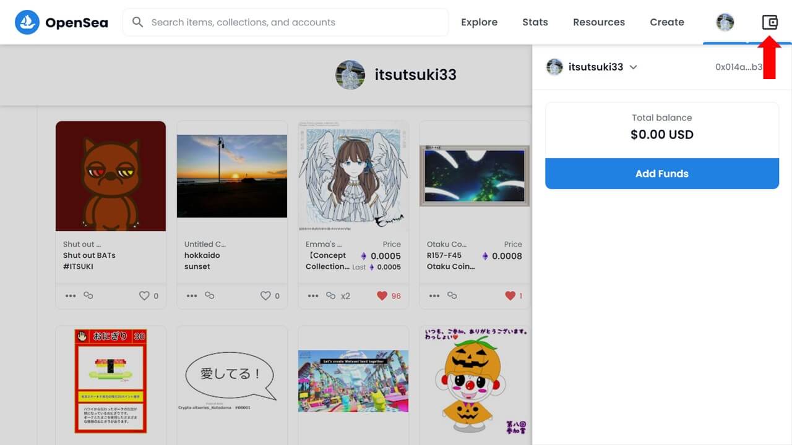The height and width of the screenshot is (445, 792).
Task: Open the pumpkin-head clown NFT image
Action: point(475,381)
